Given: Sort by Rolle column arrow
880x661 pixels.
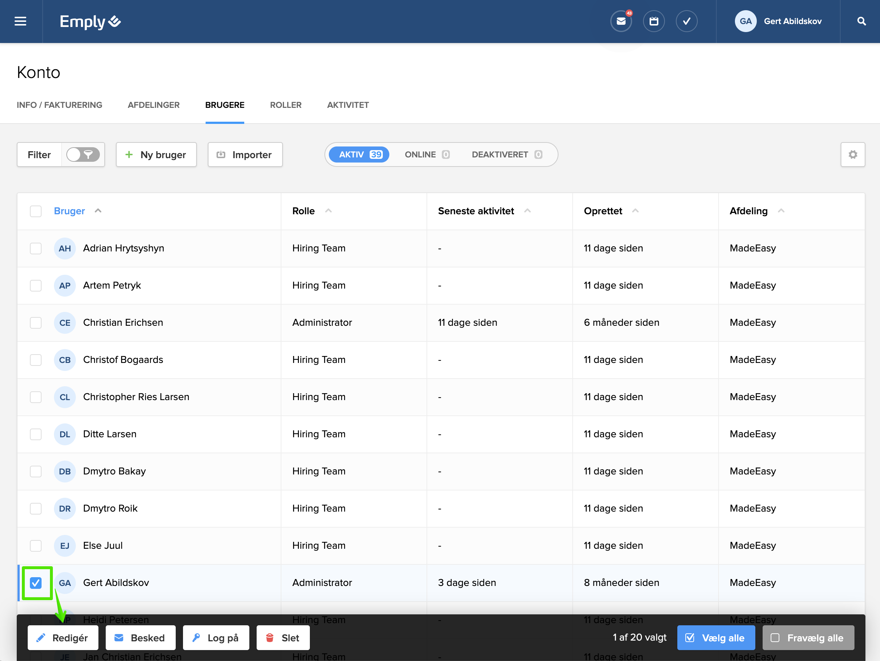Looking at the screenshot, I should tap(328, 211).
